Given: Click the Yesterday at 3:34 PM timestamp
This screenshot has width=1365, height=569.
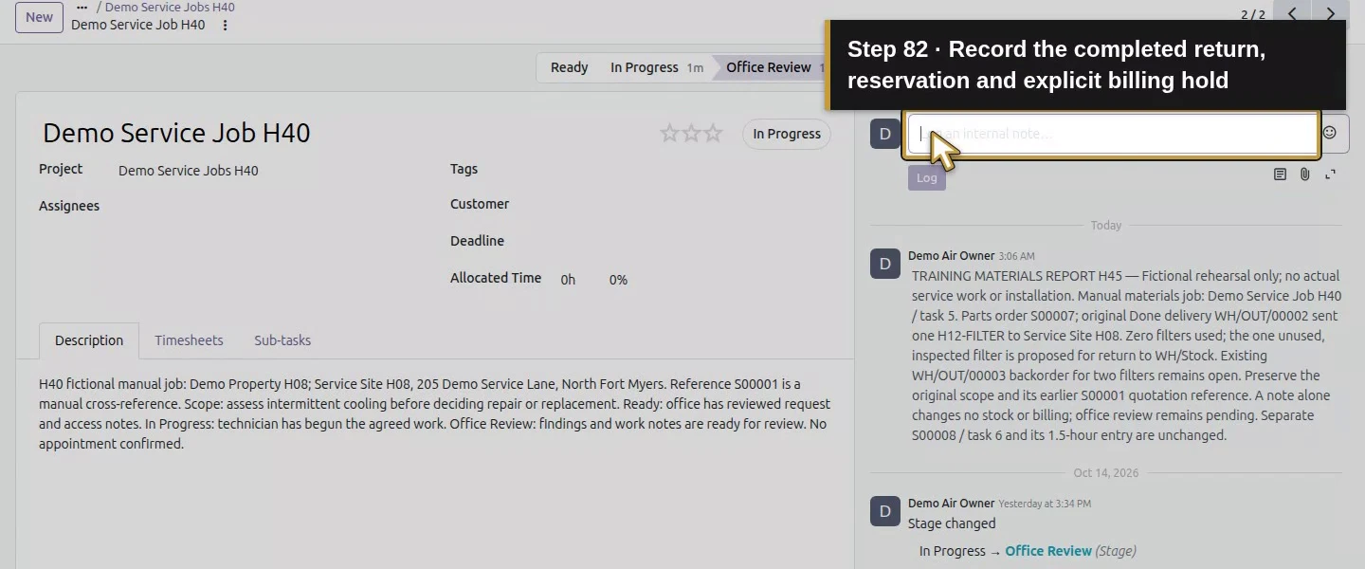Looking at the screenshot, I should (1045, 504).
